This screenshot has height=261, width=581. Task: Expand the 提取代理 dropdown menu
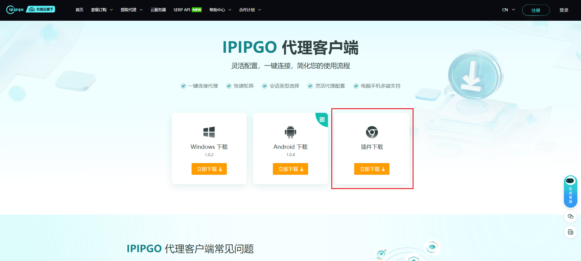[131, 10]
